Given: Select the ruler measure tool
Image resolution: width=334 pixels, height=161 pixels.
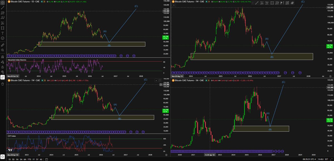Looking at the screenshot, I should coord(3,44).
